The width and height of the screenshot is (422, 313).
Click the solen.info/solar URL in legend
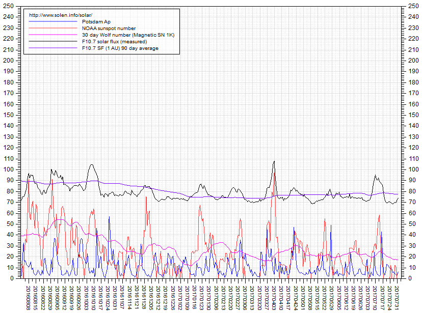coord(61,15)
